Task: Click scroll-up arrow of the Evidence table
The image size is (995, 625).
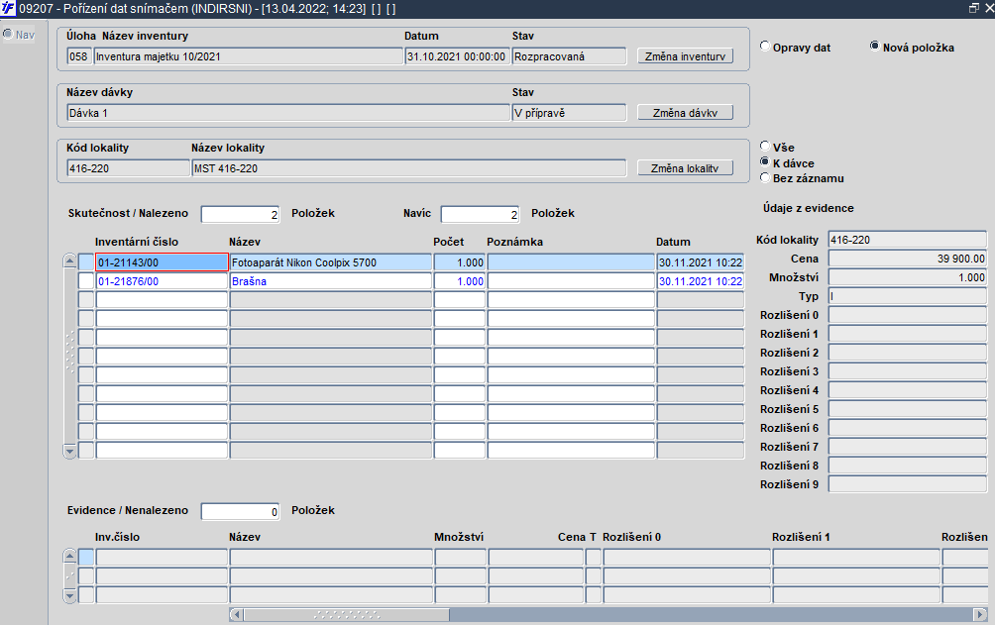Action: click(x=69, y=557)
